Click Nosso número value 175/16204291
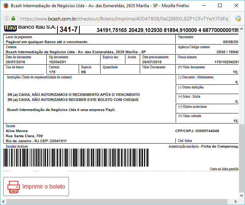This screenshot has width=245, height=205. 226,62
